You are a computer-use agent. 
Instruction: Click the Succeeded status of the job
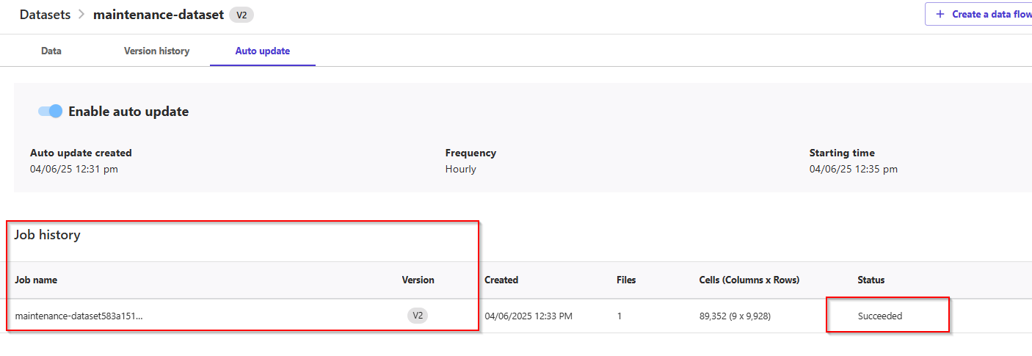[880, 316]
